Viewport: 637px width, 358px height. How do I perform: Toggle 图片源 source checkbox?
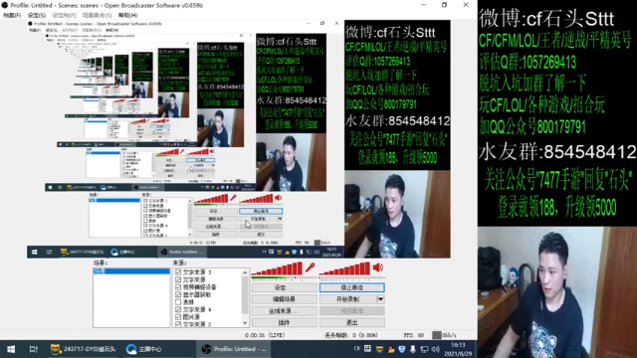pos(178,316)
